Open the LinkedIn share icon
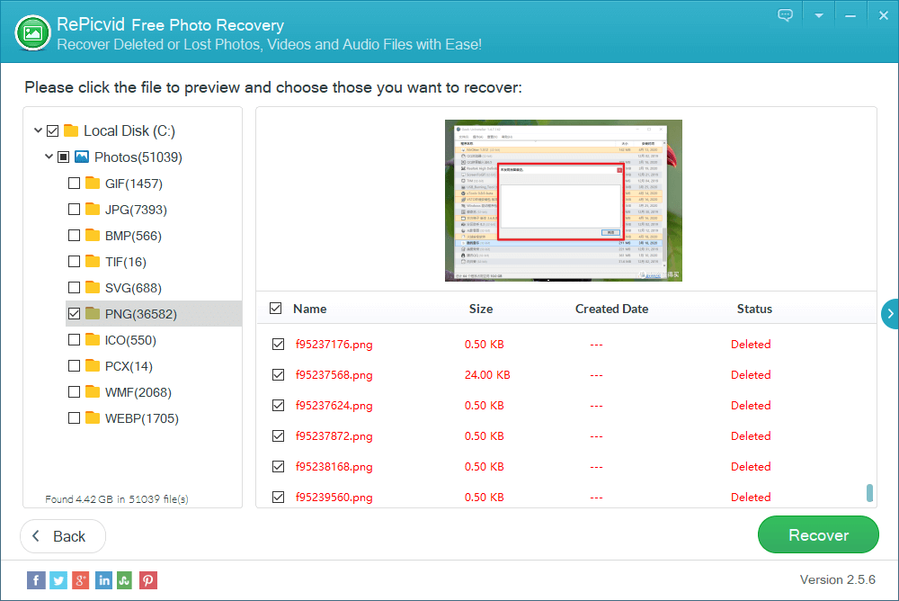The width and height of the screenshot is (899, 601). (103, 580)
